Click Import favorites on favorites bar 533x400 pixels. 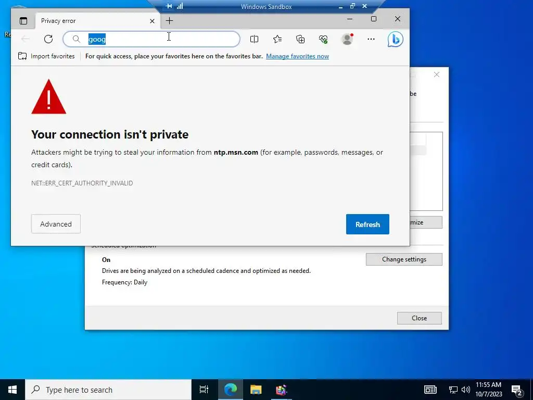click(x=46, y=56)
